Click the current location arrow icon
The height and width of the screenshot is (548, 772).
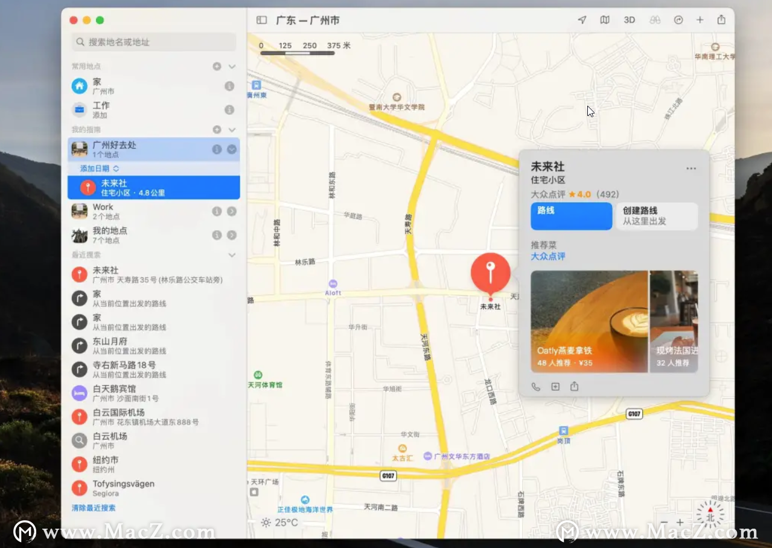pos(582,20)
